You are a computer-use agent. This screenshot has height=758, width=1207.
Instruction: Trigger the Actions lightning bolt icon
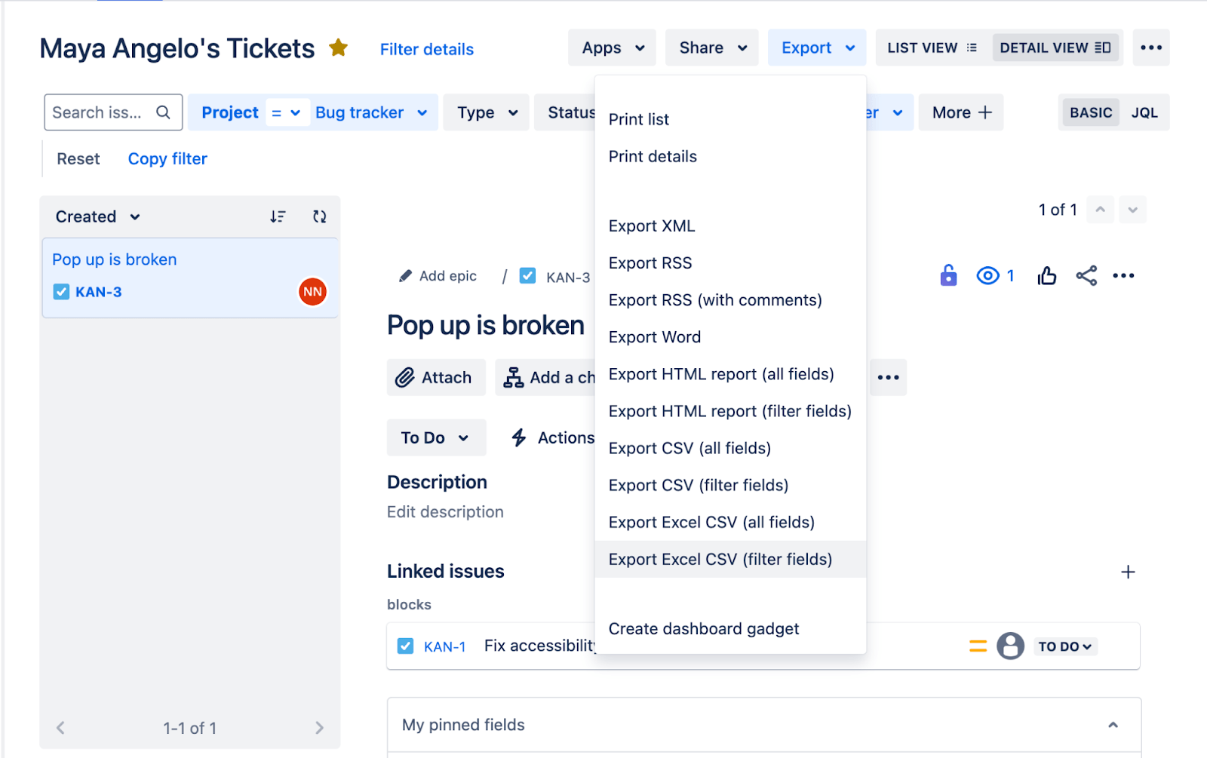(518, 437)
